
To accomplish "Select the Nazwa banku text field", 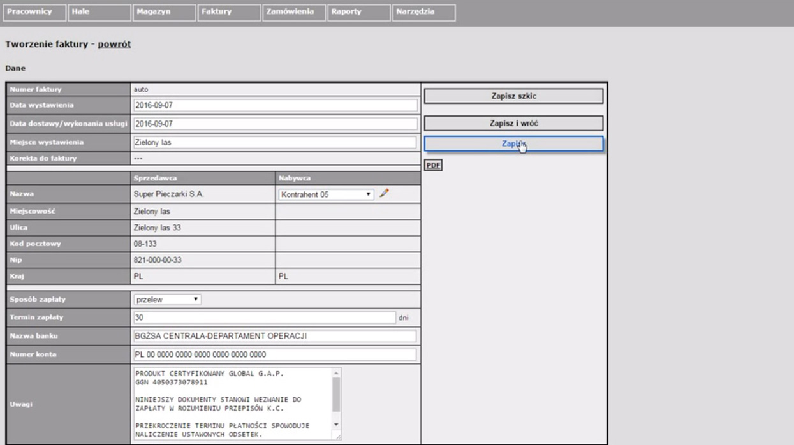I will tap(274, 336).
